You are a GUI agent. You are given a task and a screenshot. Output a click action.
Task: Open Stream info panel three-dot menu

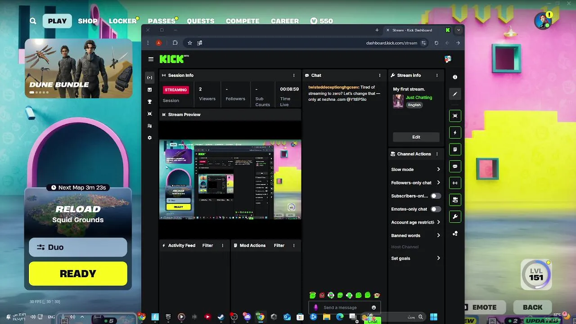click(436, 75)
